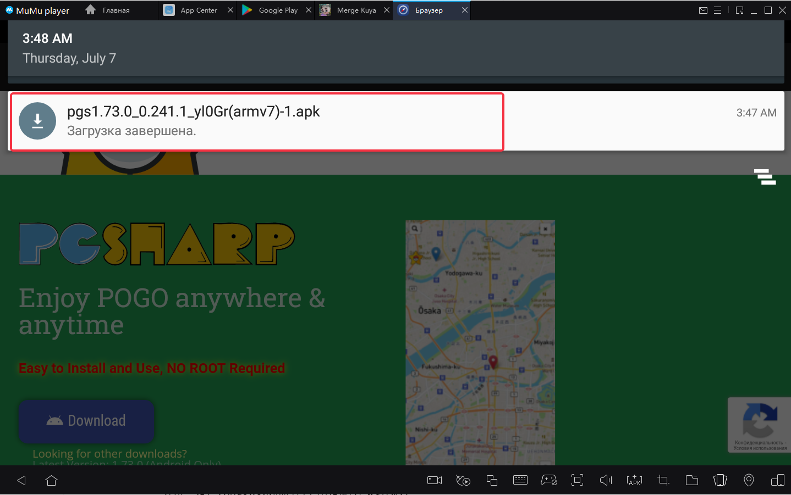Adjust volume with the speaker icon
791x495 pixels.
pos(606,480)
